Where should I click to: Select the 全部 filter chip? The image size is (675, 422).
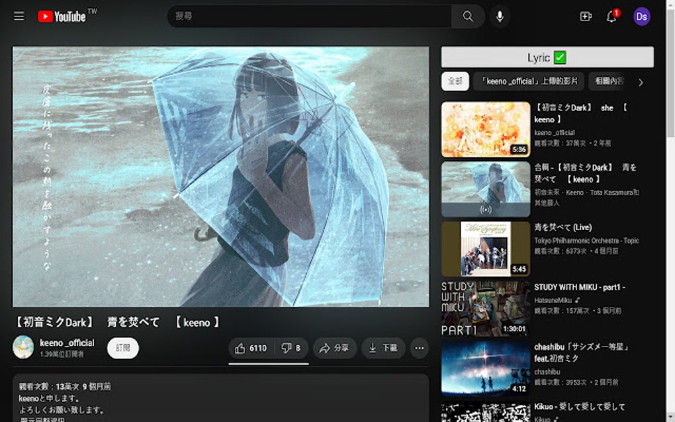click(455, 81)
